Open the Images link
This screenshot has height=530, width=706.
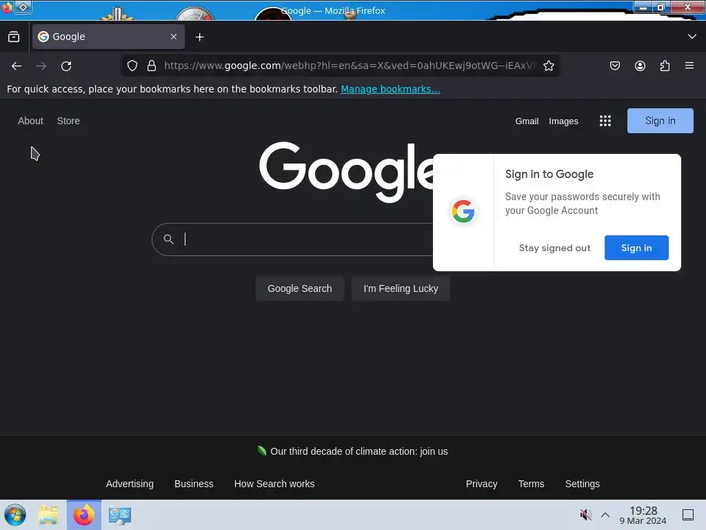563,121
